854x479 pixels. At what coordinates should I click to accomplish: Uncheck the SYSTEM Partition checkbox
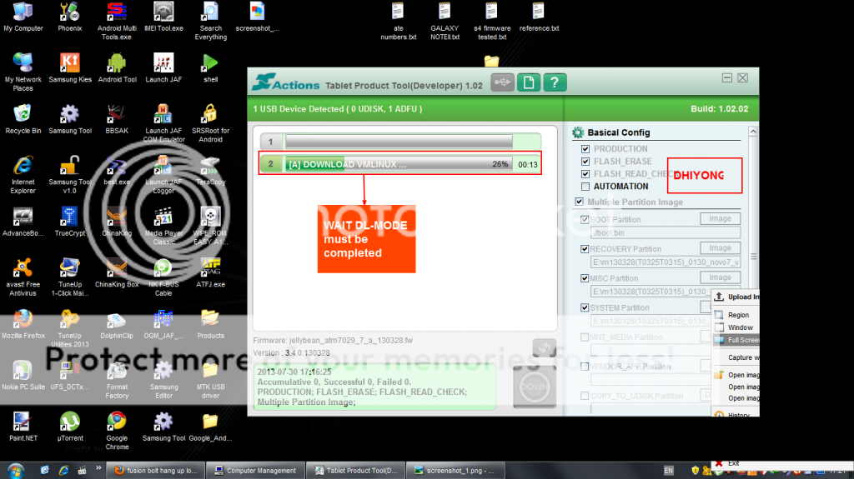pos(585,307)
